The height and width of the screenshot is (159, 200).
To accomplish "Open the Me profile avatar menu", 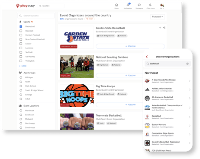I will 162,5.
